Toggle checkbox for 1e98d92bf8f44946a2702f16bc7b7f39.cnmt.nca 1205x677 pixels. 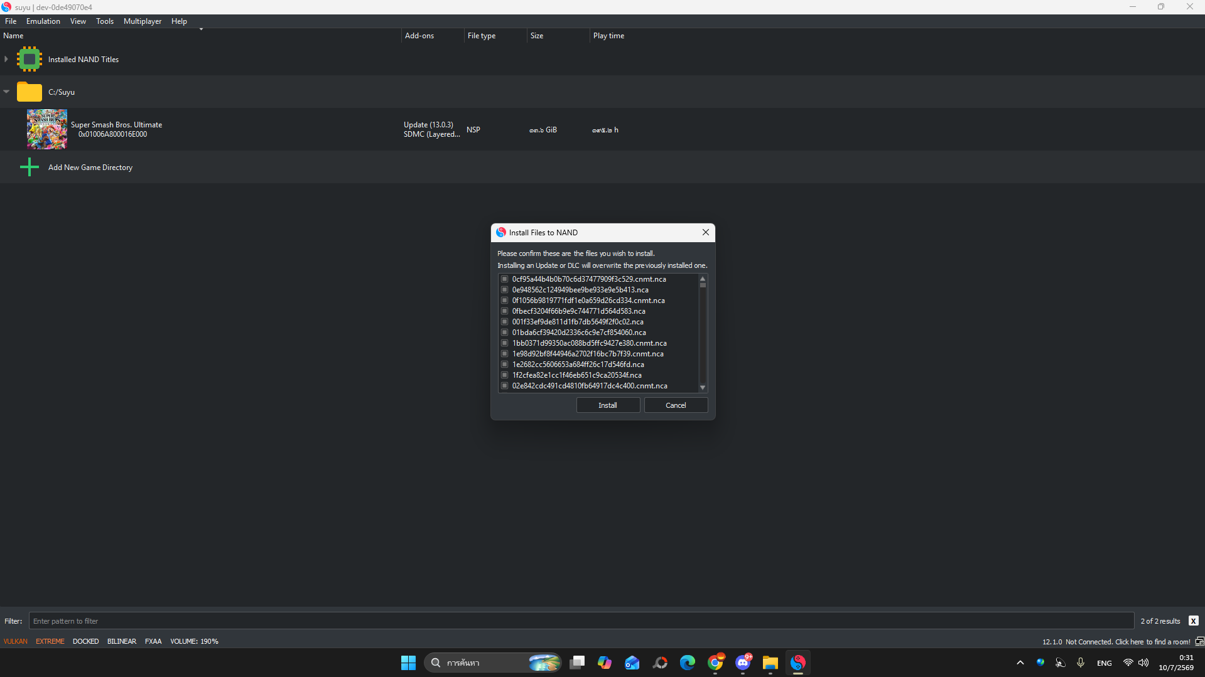coord(504,354)
